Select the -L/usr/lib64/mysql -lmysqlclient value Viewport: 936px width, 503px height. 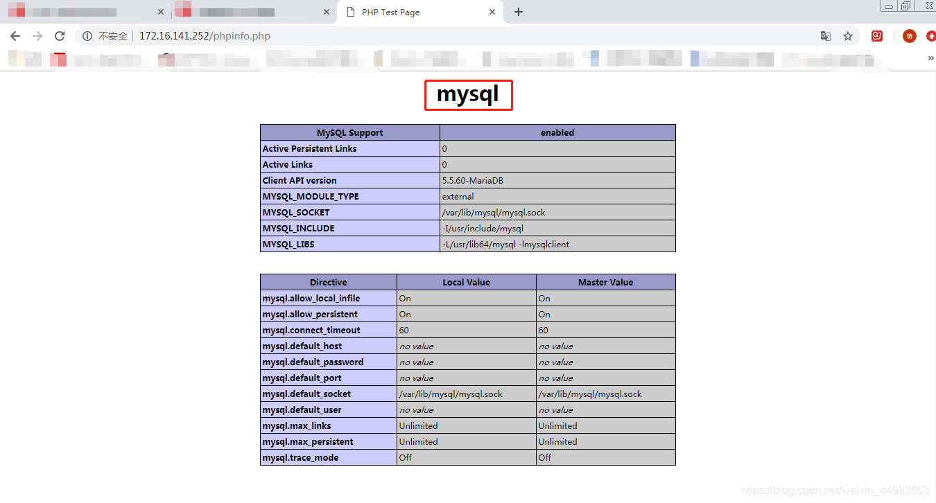[505, 244]
